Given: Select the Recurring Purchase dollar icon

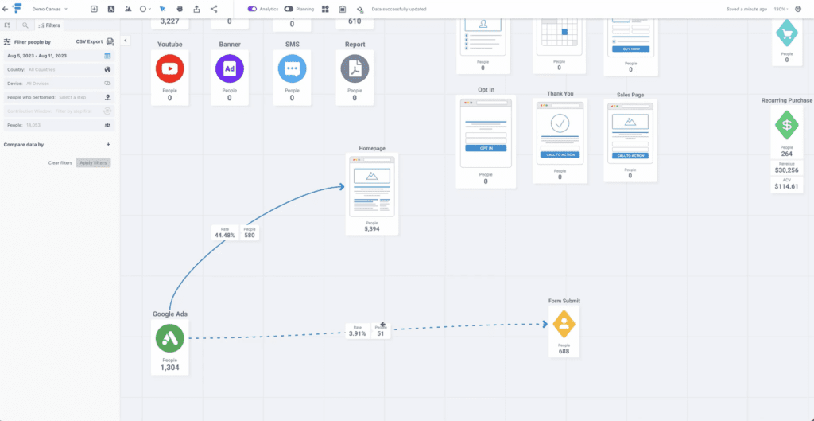Looking at the screenshot, I should pyautogui.click(x=786, y=125).
